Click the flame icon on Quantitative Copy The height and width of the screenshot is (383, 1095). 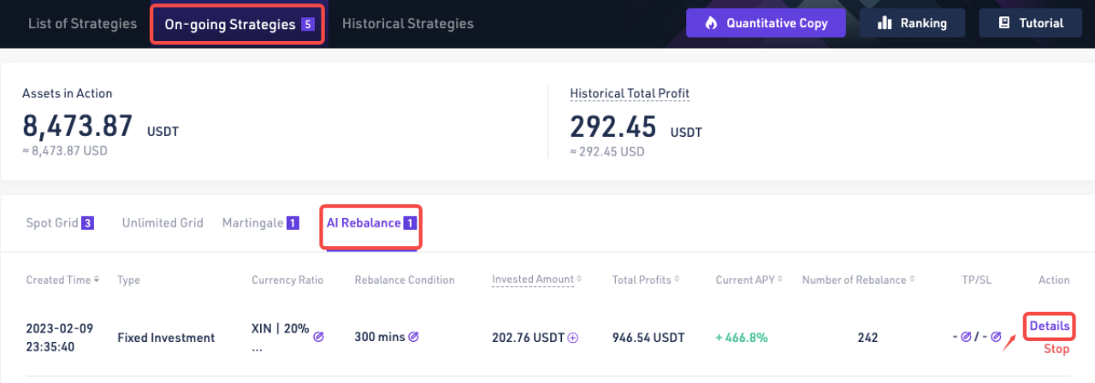(x=711, y=23)
